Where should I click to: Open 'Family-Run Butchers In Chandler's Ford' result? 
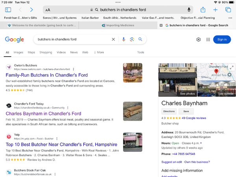[47, 75]
